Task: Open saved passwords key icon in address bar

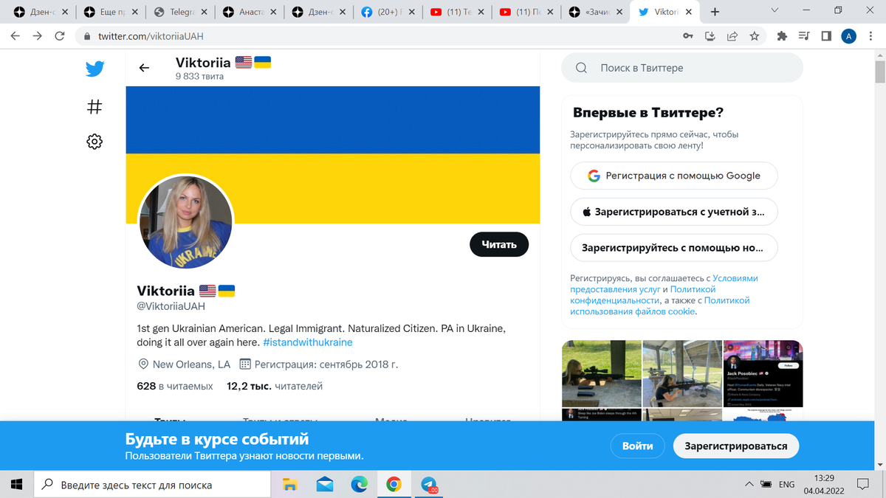Action: (688, 35)
